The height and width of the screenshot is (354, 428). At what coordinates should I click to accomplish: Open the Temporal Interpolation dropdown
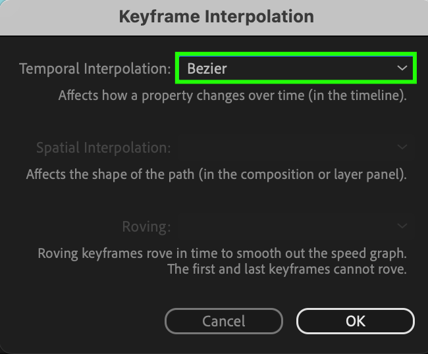(x=295, y=68)
